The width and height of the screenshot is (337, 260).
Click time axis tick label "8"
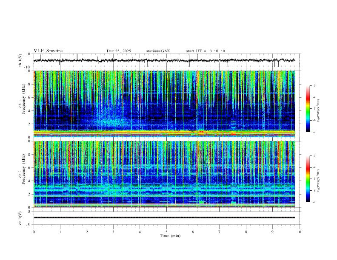246,232
